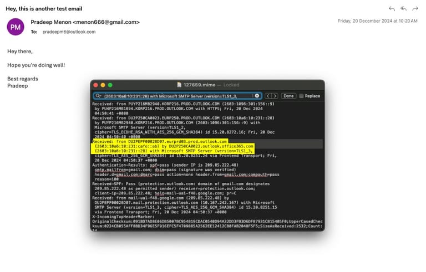Click the search magnifier icon in find bar
The image size is (426, 272).
98,96
